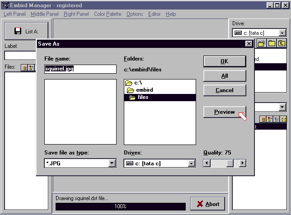Increase quality with the right arrow
The height and width of the screenshot is (215, 291).
click(x=243, y=163)
